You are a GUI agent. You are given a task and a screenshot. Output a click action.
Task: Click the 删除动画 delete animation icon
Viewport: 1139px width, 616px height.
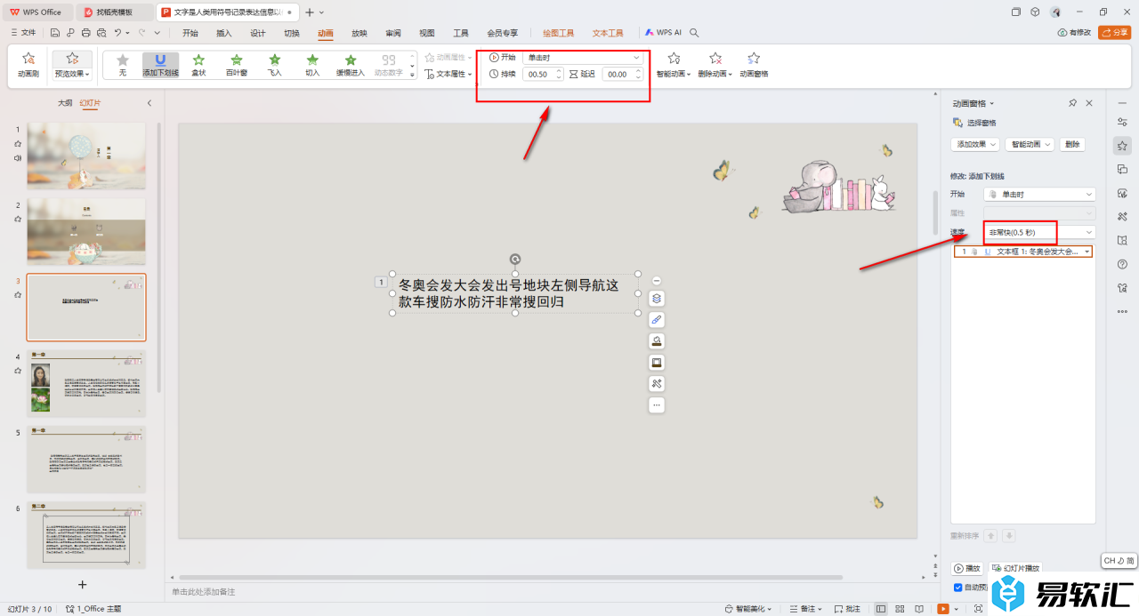tap(715, 59)
